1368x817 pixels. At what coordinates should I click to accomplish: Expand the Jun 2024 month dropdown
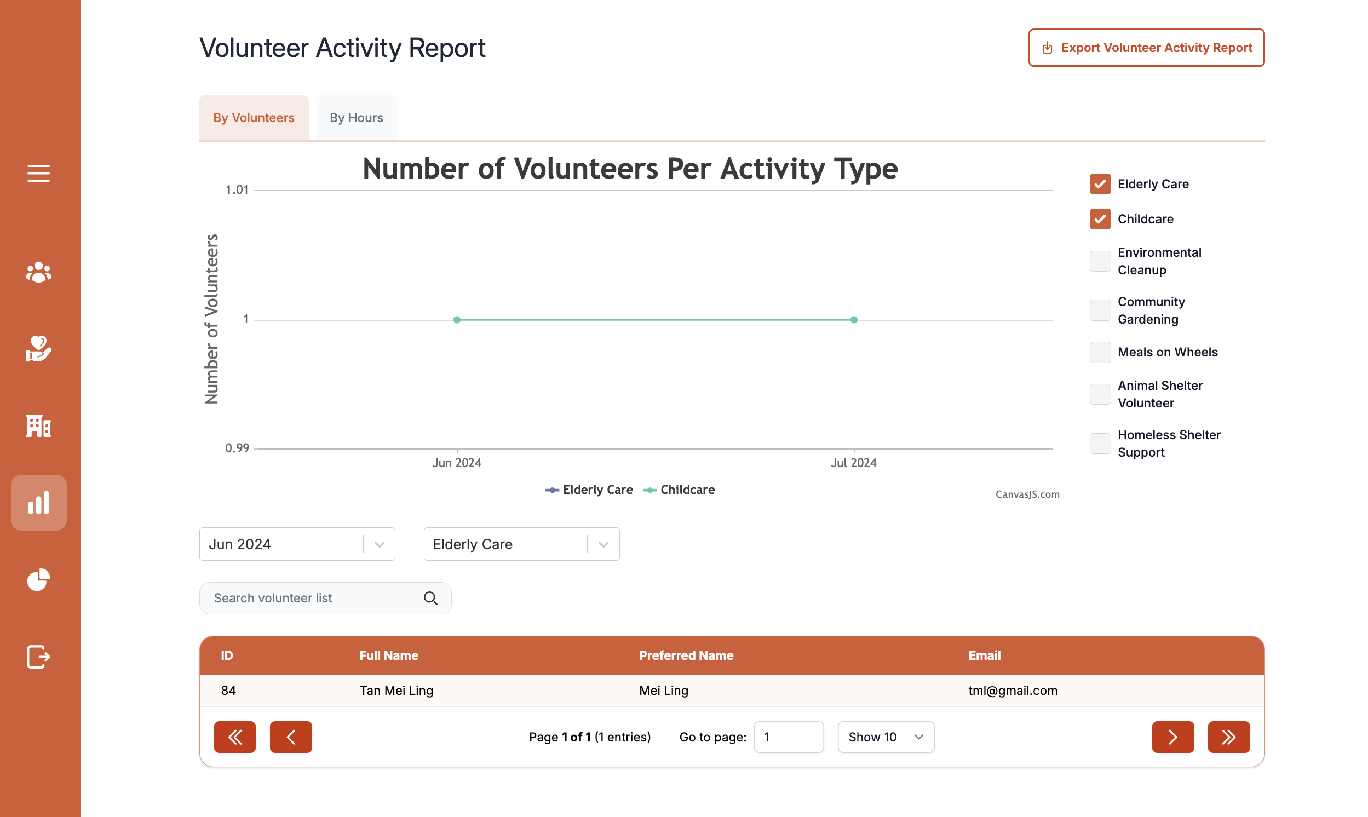tap(380, 544)
